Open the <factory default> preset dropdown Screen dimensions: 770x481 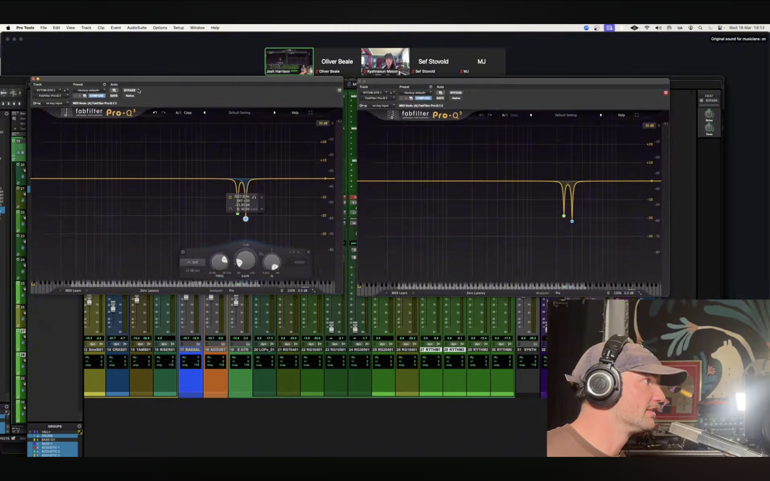tap(90, 90)
